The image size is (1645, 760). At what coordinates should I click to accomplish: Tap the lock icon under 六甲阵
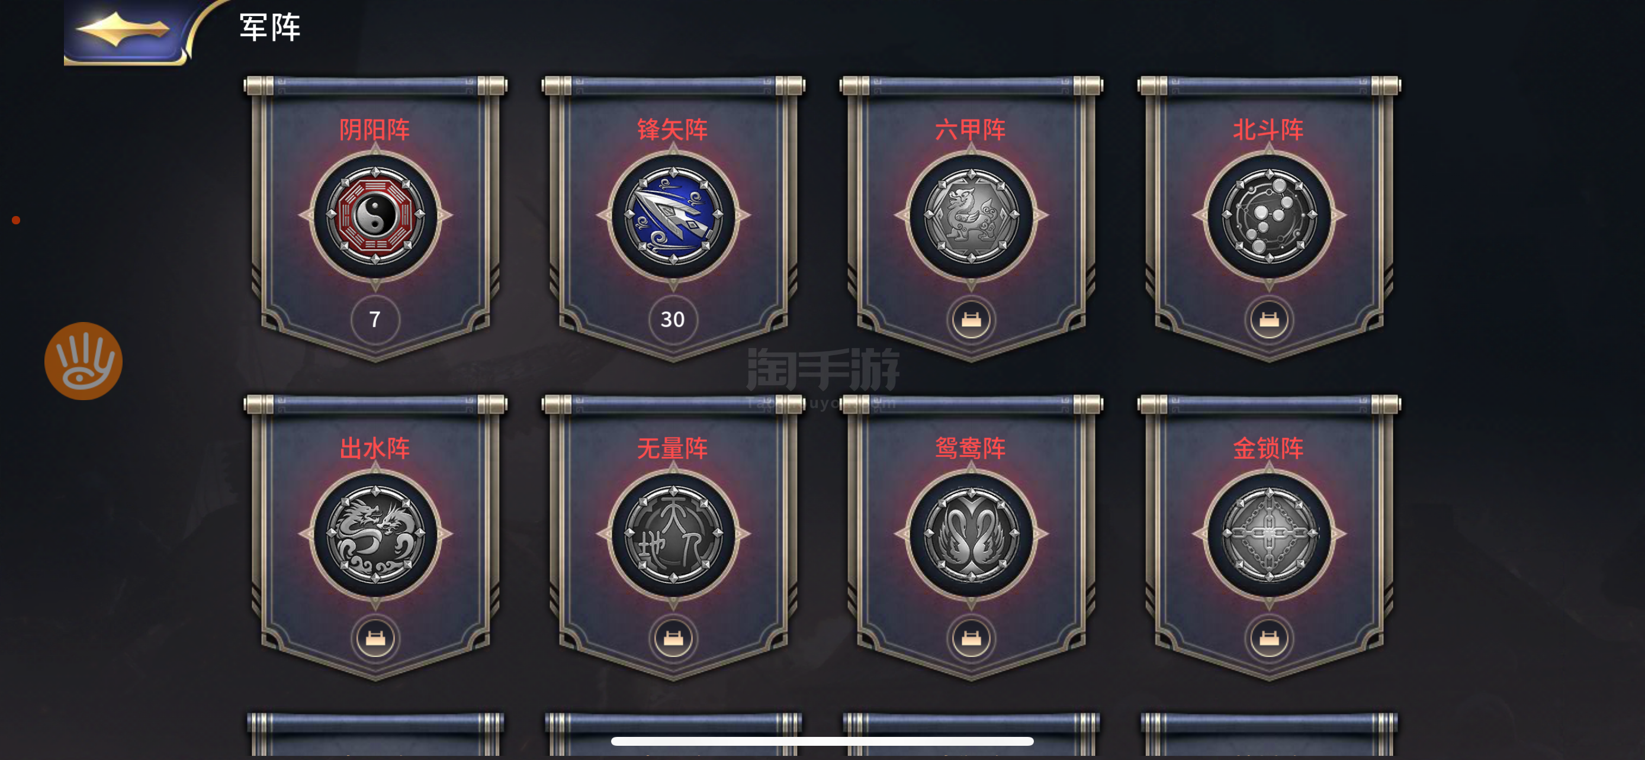[971, 319]
